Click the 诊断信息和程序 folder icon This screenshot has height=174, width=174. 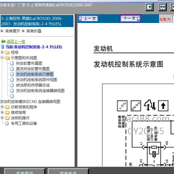coord(7,107)
